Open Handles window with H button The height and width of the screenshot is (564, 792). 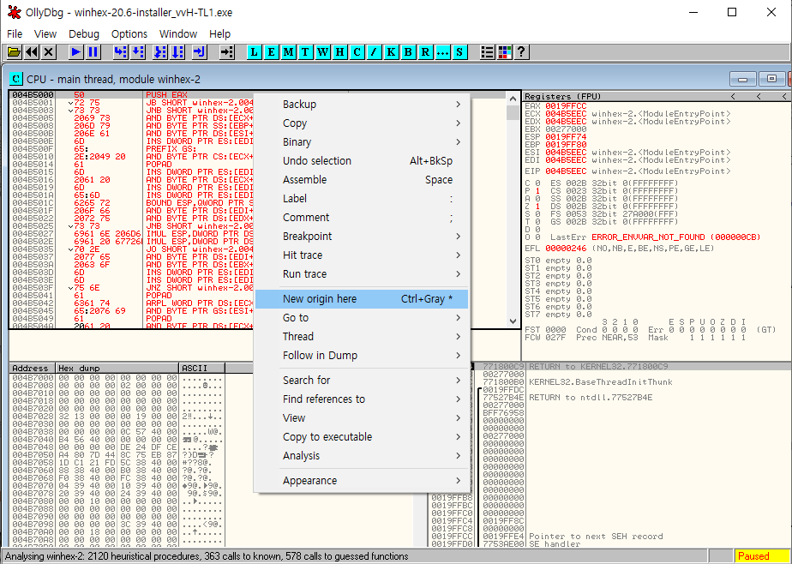tap(340, 51)
